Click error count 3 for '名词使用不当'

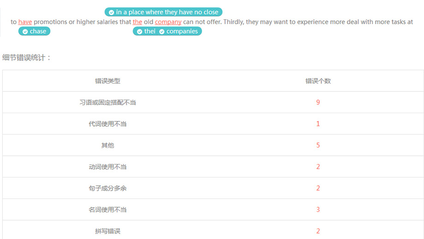318,210
